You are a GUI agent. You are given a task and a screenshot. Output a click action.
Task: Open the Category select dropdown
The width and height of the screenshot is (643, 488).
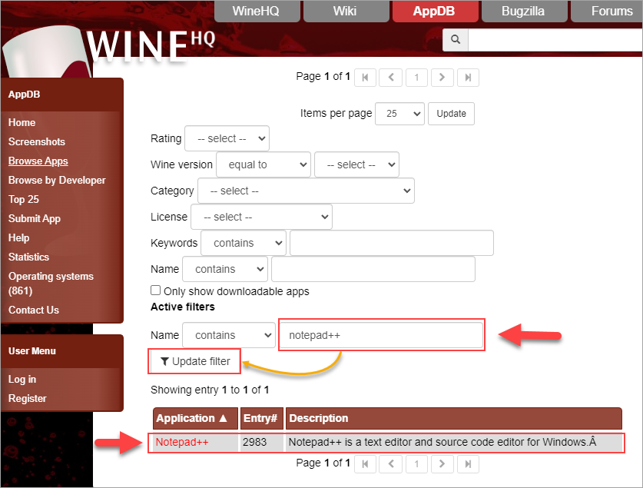coord(306,191)
